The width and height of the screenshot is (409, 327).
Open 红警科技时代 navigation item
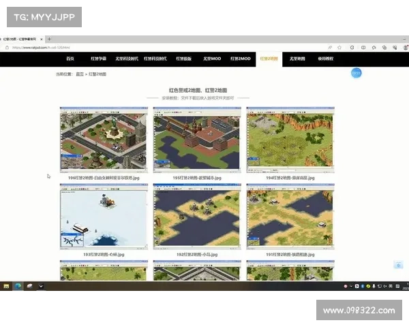[x=155, y=59]
